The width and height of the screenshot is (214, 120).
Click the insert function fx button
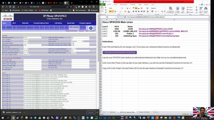pos(125,17)
